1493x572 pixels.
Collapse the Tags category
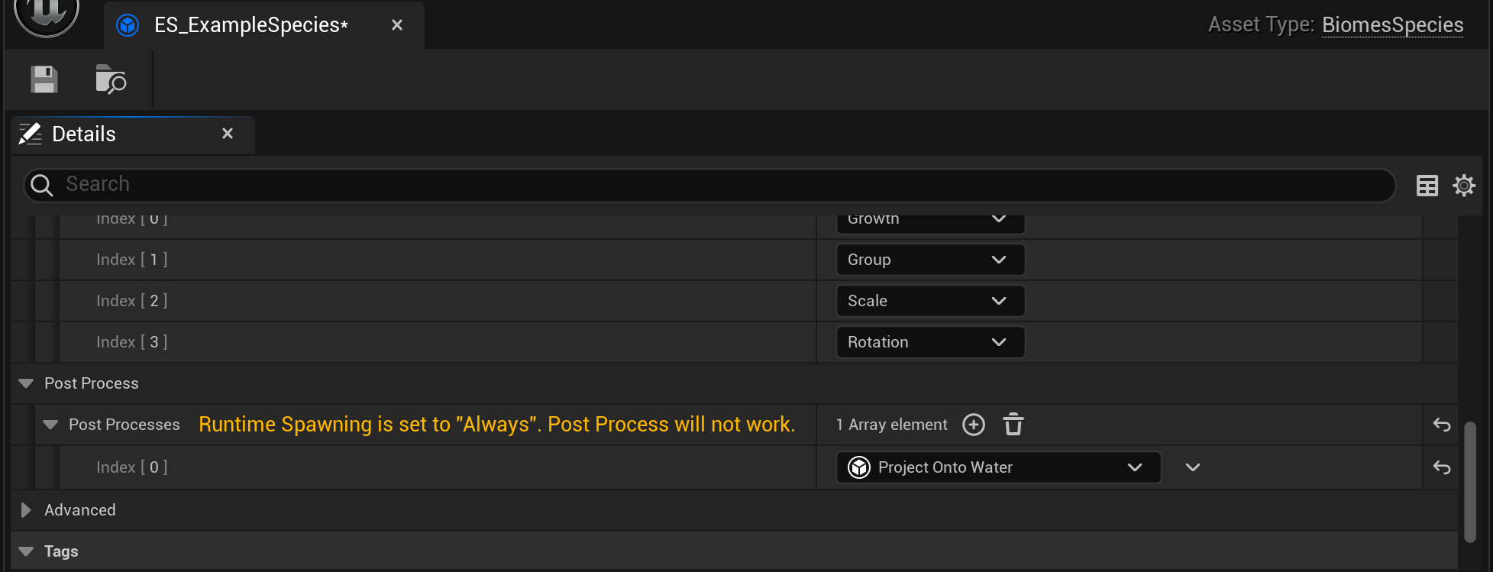coord(26,551)
